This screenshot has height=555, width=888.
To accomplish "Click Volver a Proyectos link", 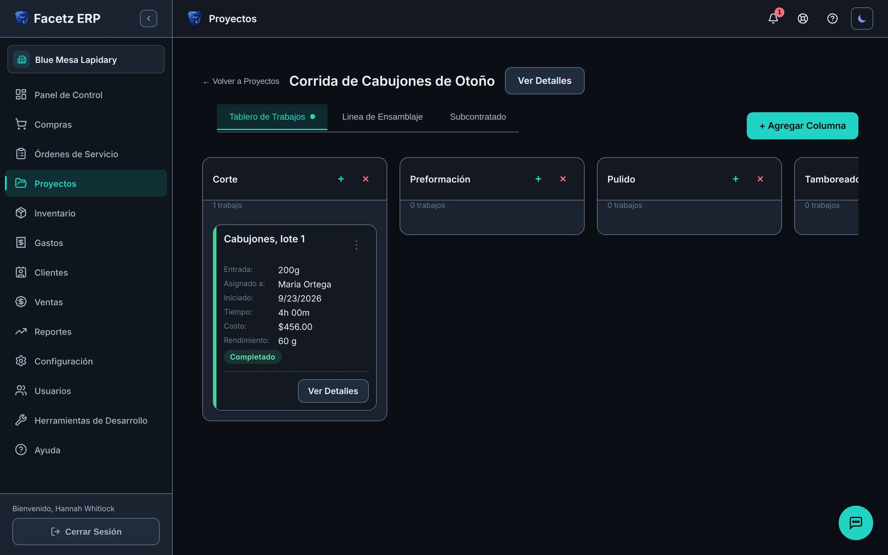I will coord(241,81).
